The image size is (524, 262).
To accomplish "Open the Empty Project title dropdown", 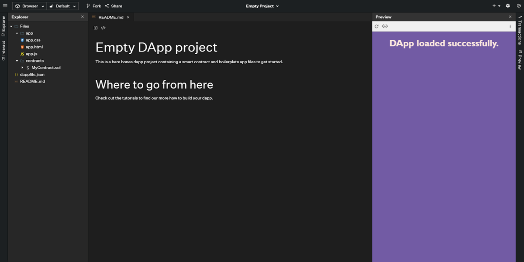I will click(x=262, y=6).
